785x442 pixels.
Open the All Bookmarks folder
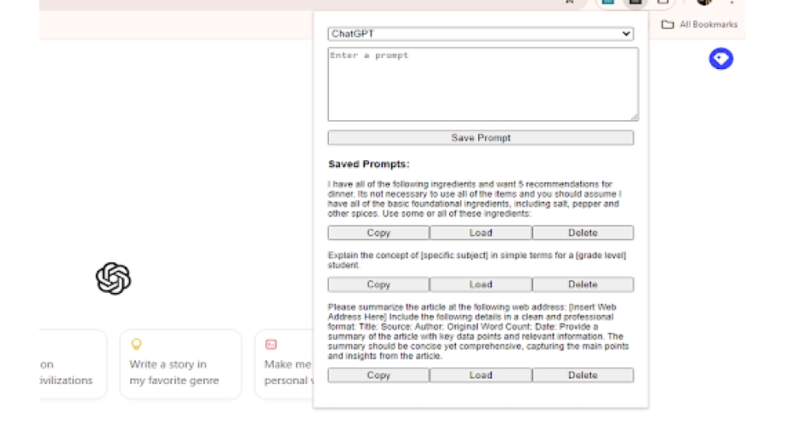coord(699,24)
